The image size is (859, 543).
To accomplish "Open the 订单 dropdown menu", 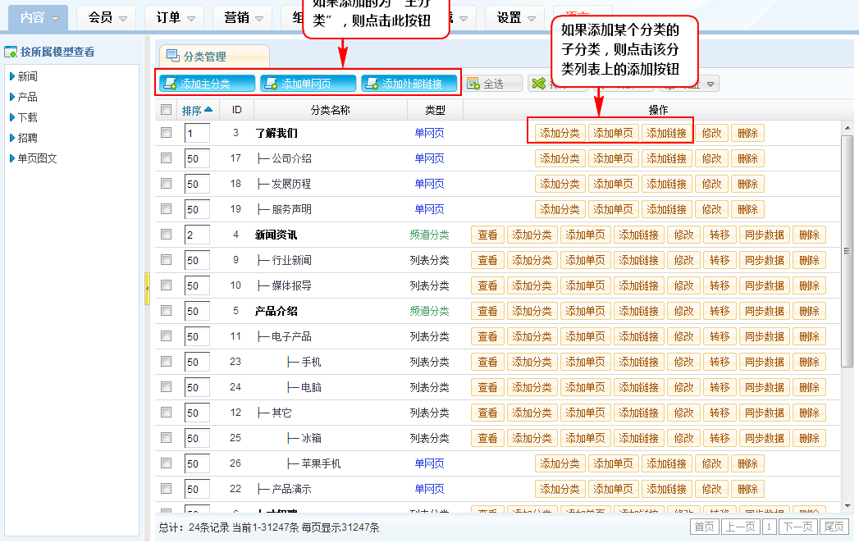I will click(175, 17).
